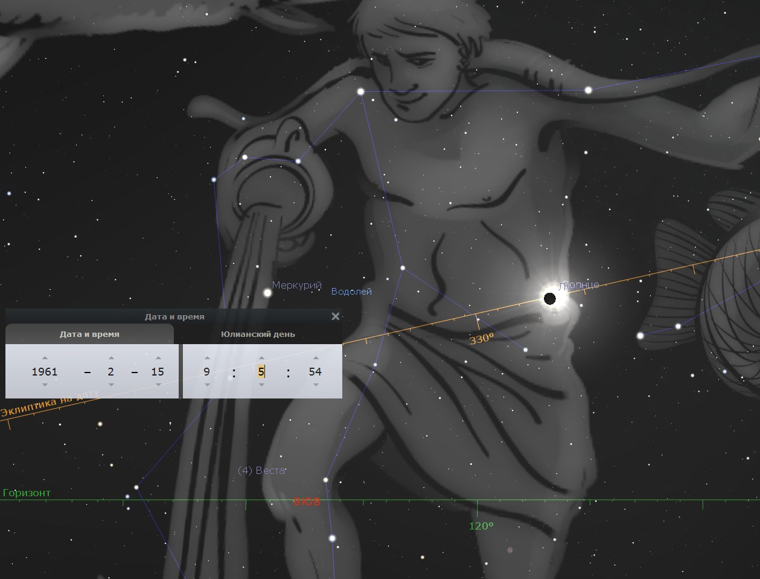Decrease the day value 15

coord(158,385)
